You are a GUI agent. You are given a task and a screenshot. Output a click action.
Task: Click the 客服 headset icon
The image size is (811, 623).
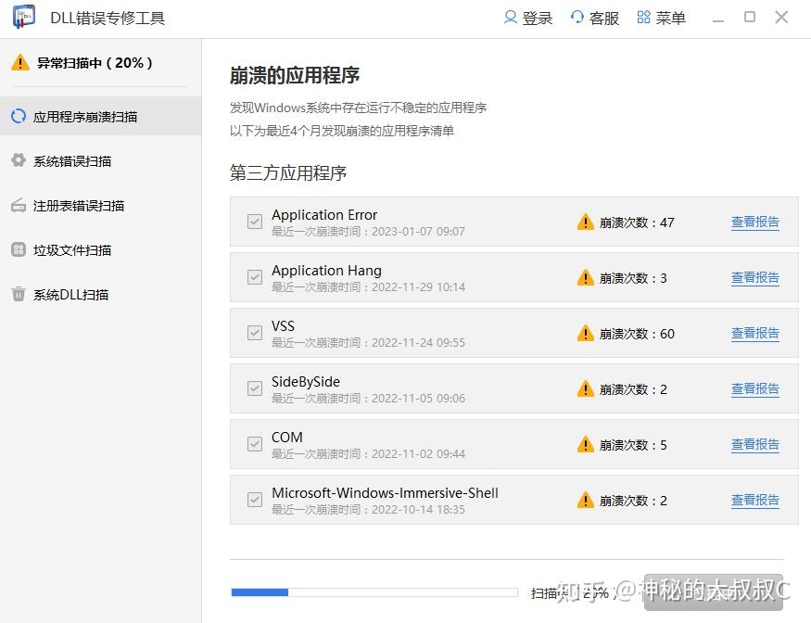pos(577,17)
